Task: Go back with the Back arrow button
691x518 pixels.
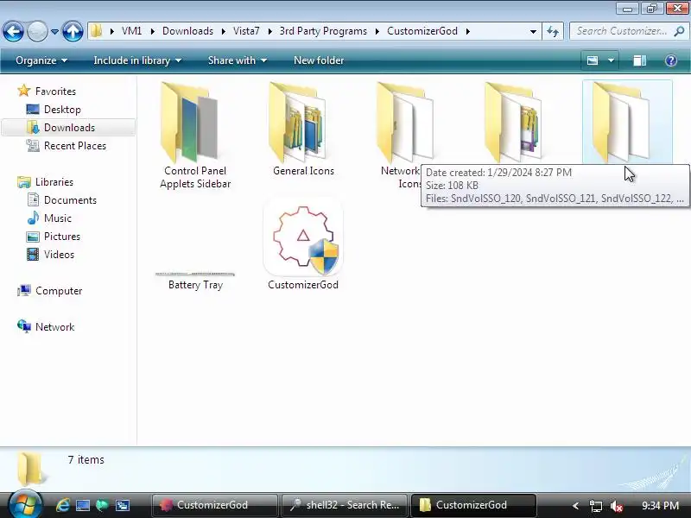Action: (x=13, y=32)
